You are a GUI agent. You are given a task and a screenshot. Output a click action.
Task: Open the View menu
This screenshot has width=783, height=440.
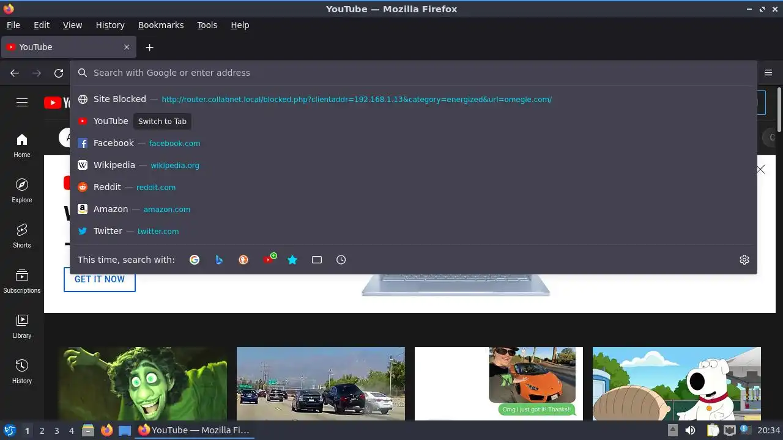(72, 25)
